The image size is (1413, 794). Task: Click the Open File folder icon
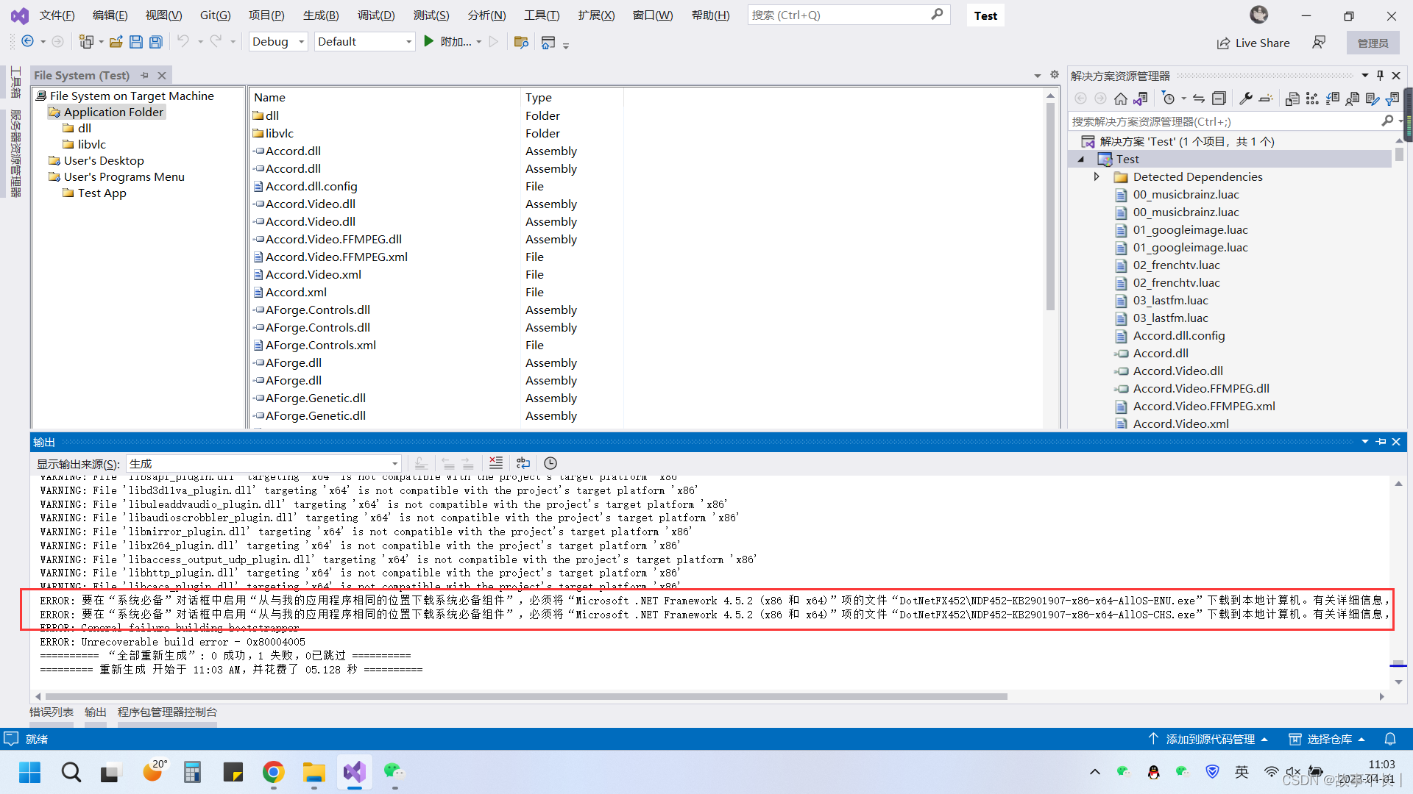116,42
